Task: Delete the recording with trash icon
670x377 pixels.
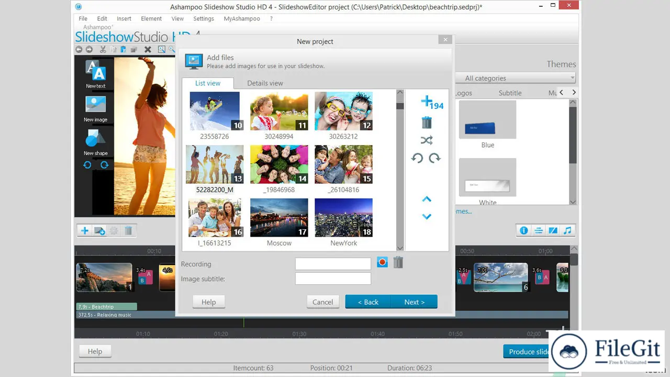Action: pyautogui.click(x=398, y=263)
